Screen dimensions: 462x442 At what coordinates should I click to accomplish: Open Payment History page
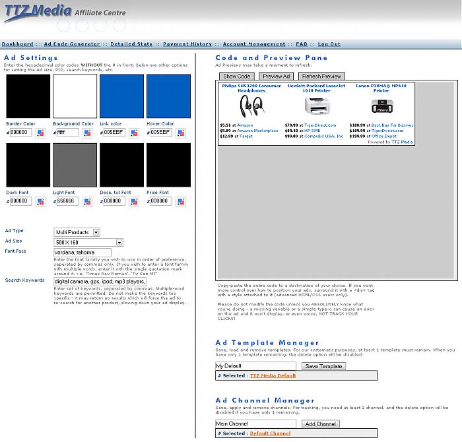coord(187,44)
